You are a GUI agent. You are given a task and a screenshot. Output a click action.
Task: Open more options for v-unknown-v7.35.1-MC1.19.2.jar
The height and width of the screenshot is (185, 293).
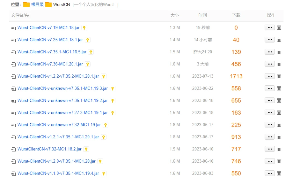pyautogui.click(x=270, y=101)
